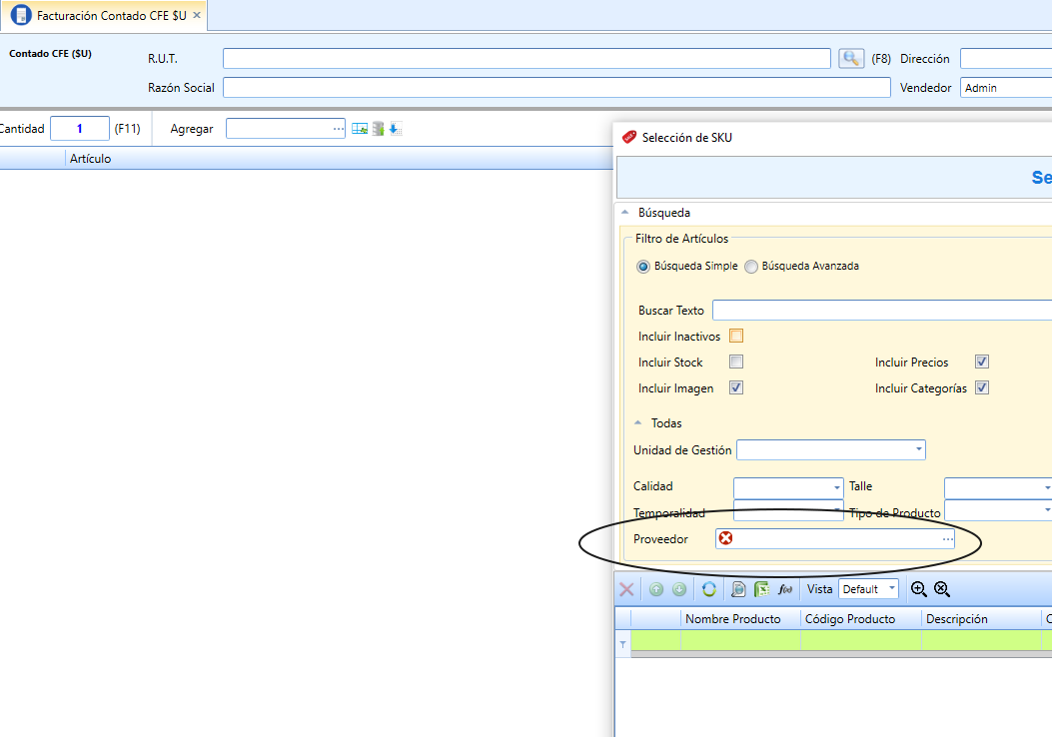
Task: Collapse the Búsqueda section
Action: point(625,212)
